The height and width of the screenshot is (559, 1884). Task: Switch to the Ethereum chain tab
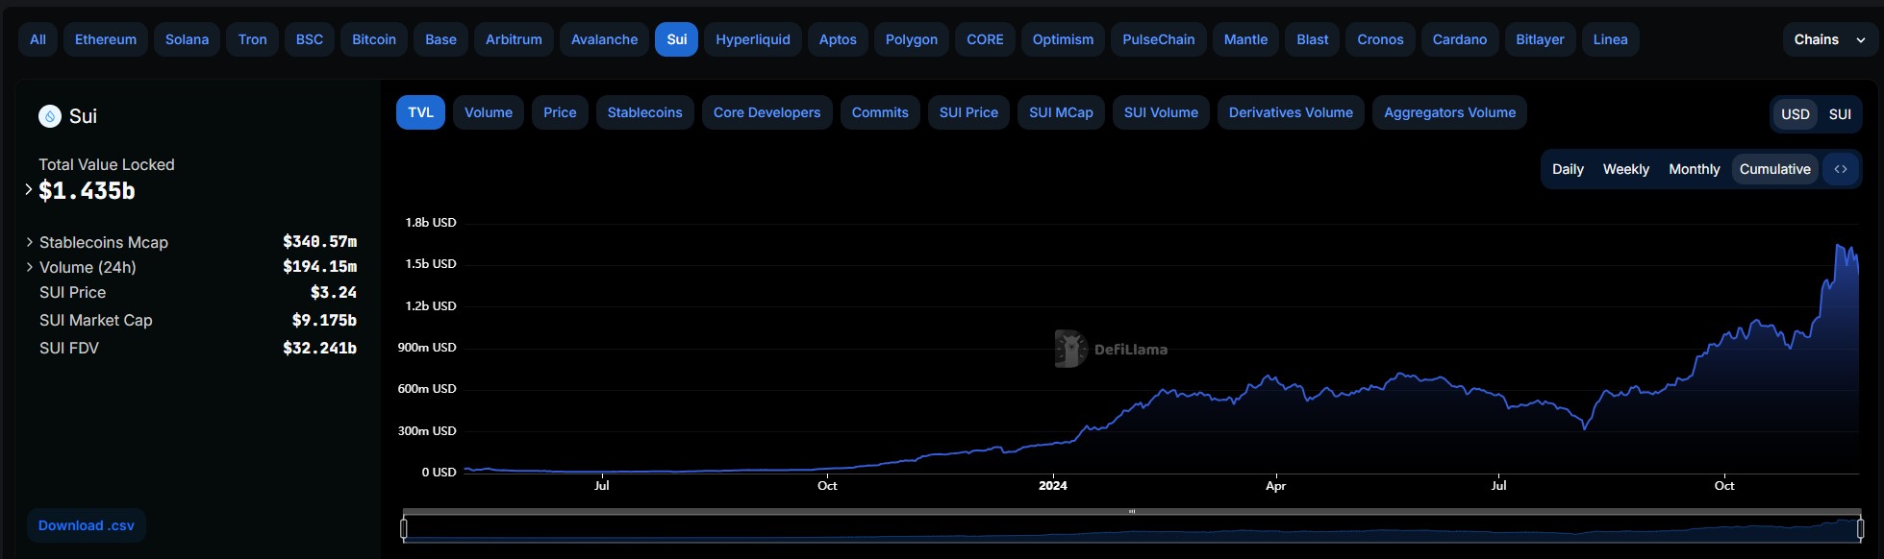[x=106, y=39]
